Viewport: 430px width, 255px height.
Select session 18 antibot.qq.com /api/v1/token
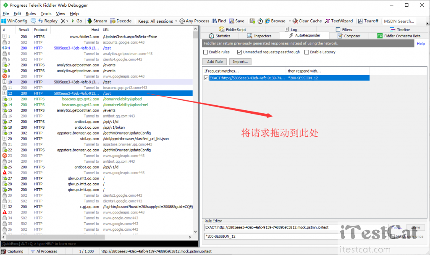[x=97, y=127]
